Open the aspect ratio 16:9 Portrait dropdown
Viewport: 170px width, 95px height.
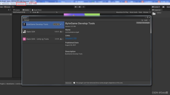point(22,12)
